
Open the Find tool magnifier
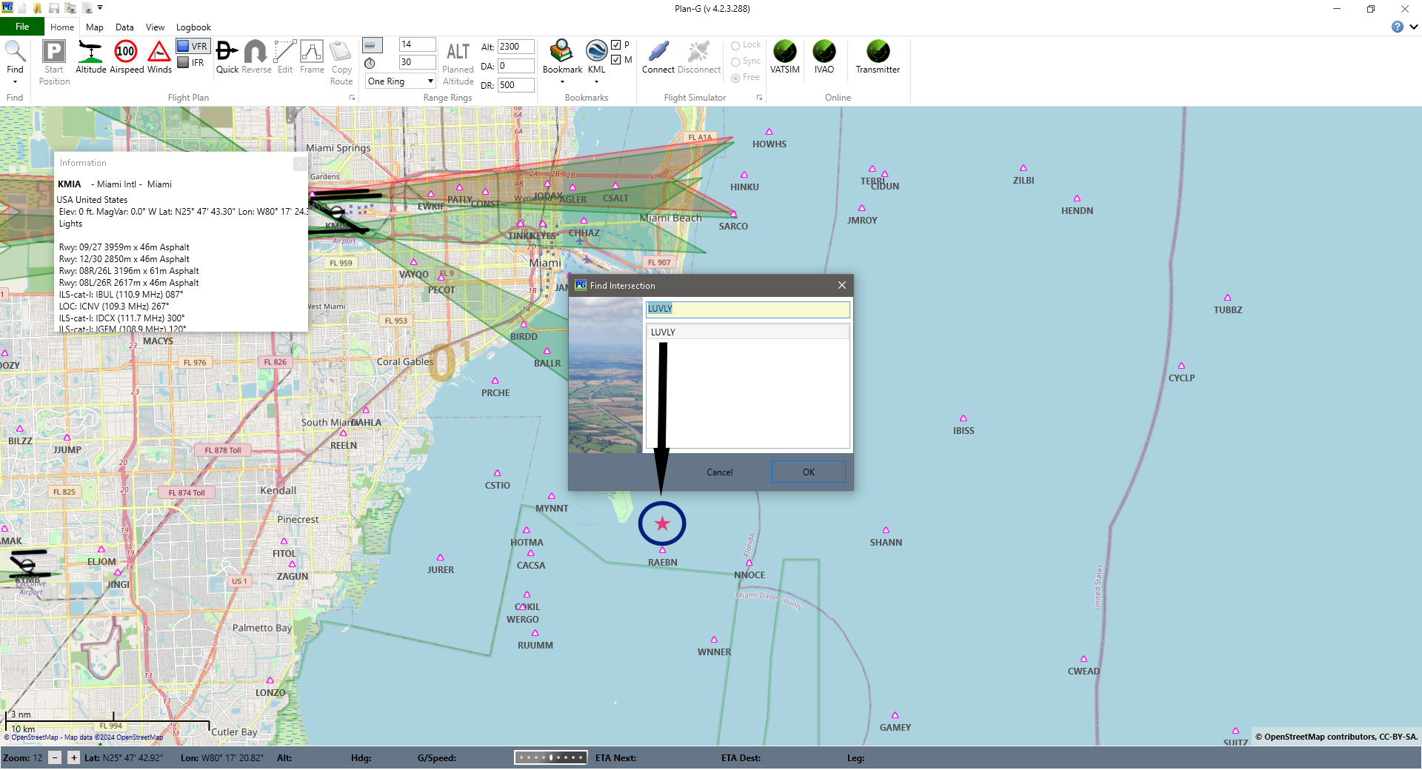15,51
